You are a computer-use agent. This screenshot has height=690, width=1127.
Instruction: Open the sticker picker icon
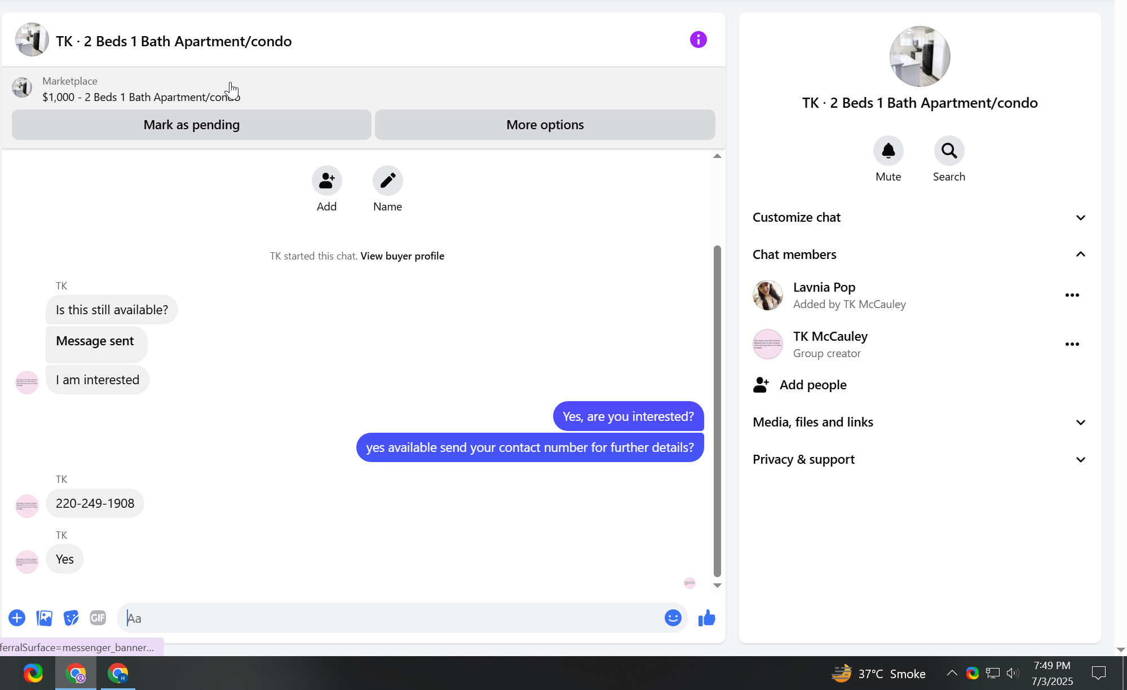tap(71, 618)
